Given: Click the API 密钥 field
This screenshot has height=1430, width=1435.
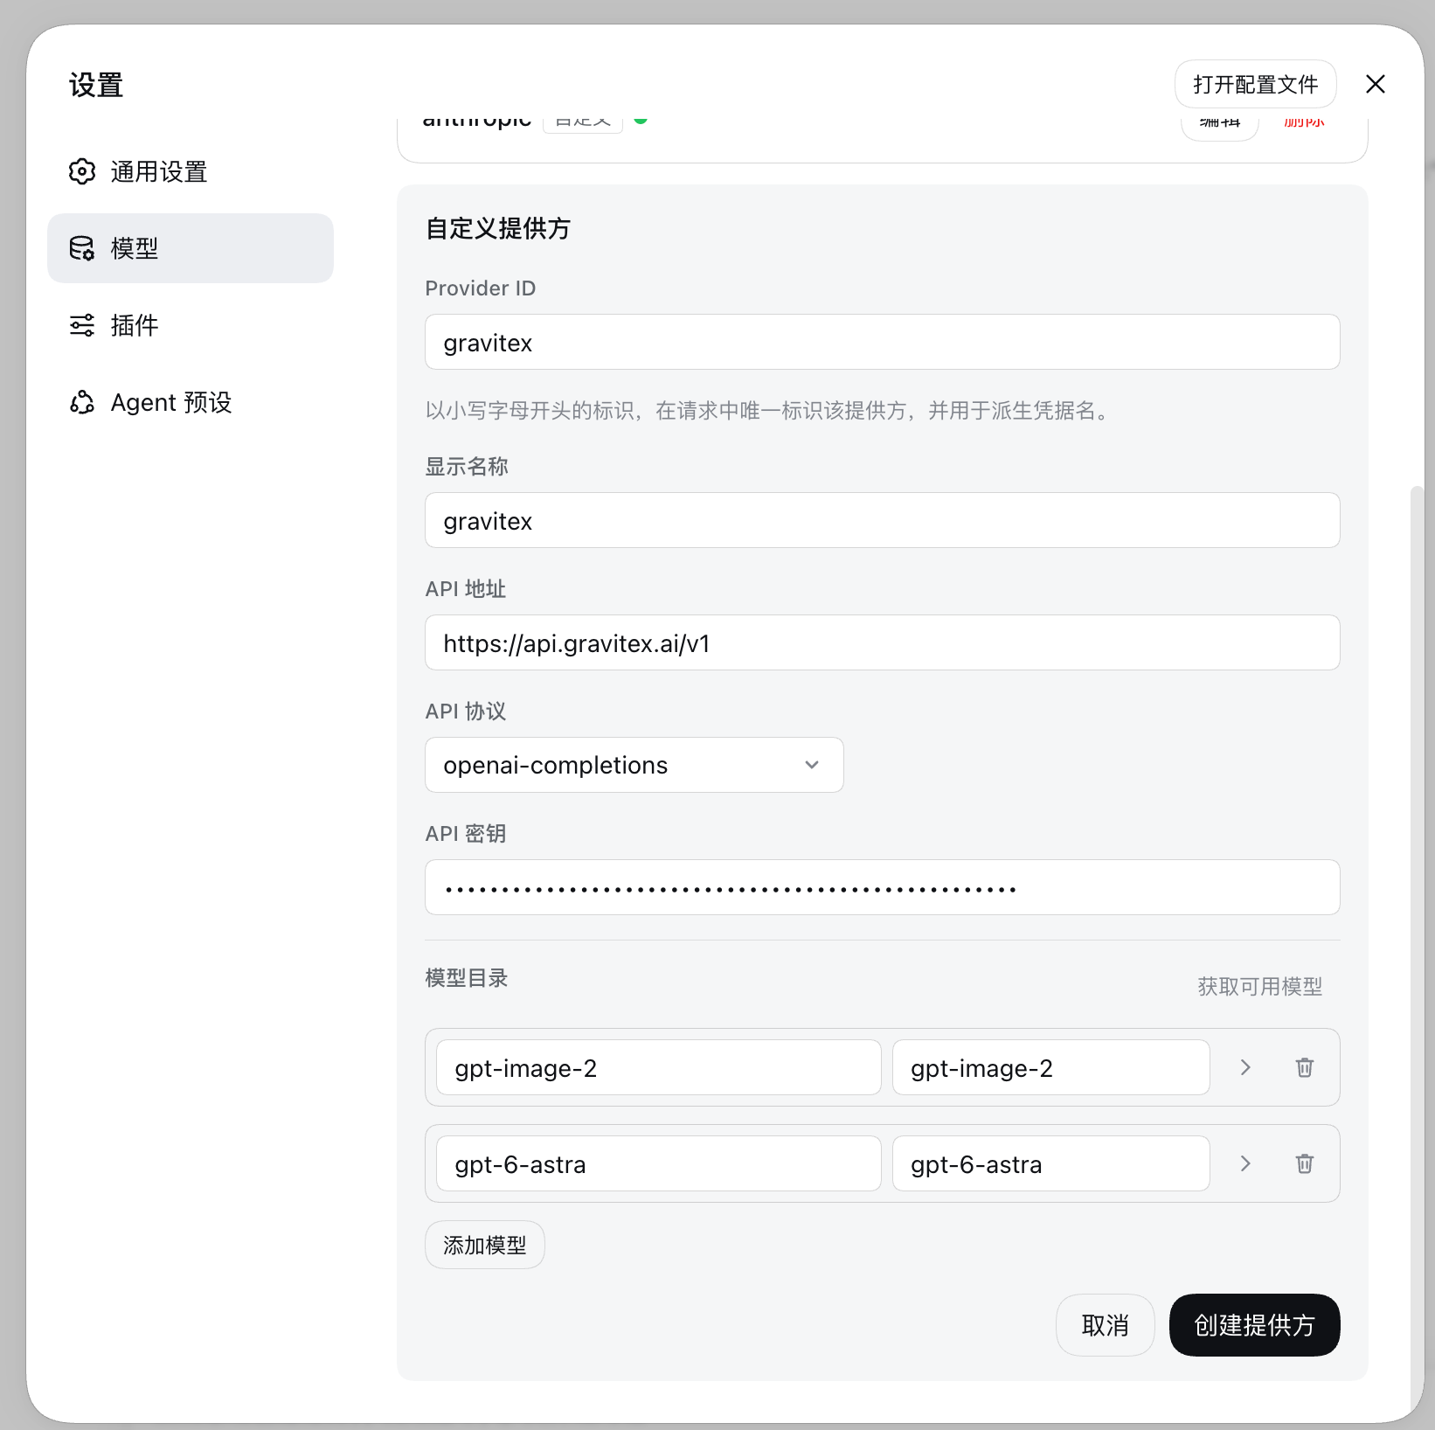Looking at the screenshot, I should (x=882, y=887).
